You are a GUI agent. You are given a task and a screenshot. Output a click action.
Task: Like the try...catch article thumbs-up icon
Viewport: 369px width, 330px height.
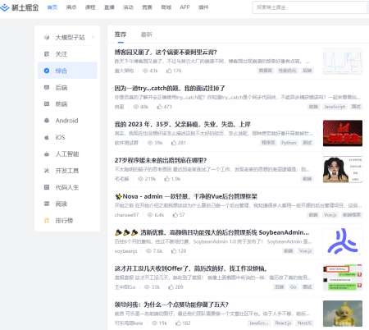point(160,107)
